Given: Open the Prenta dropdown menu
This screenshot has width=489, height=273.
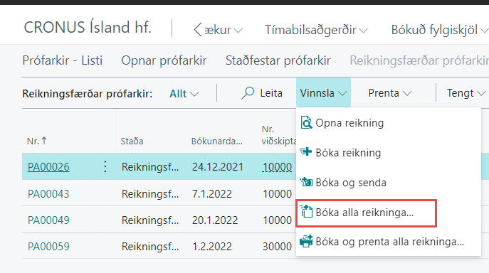Looking at the screenshot, I should coord(390,93).
